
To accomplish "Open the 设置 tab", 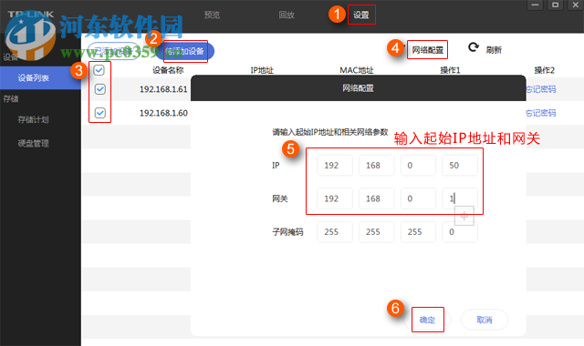I will [361, 15].
